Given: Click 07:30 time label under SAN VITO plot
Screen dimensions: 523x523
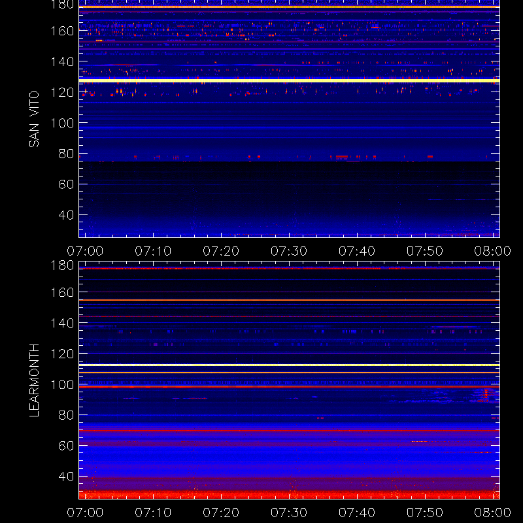Looking at the screenshot, I should 289,251.
